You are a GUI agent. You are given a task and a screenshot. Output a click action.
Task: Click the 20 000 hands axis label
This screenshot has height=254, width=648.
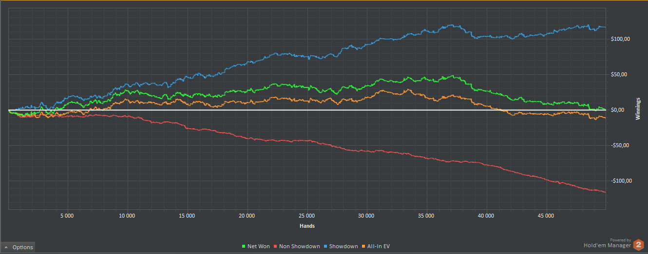[247, 215]
